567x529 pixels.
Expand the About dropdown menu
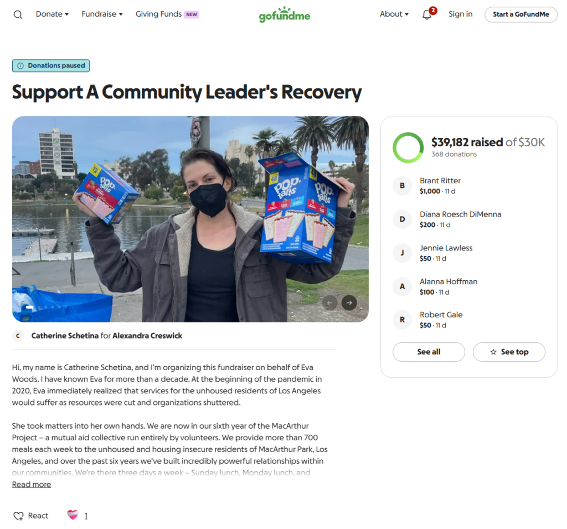(x=394, y=14)
